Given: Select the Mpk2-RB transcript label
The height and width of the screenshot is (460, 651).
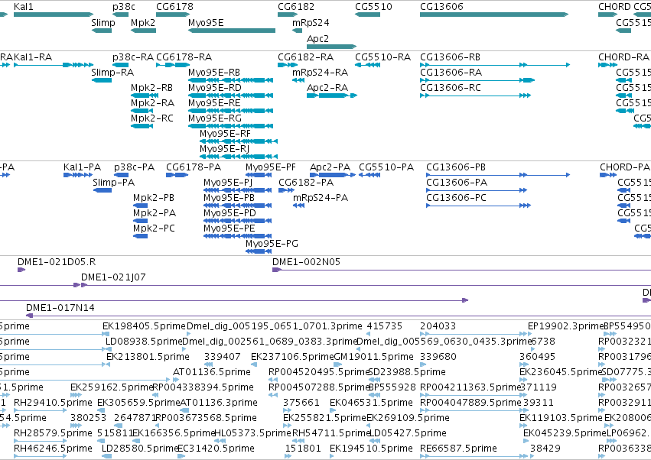Looking at the screenshot, I should pos(151,88).
